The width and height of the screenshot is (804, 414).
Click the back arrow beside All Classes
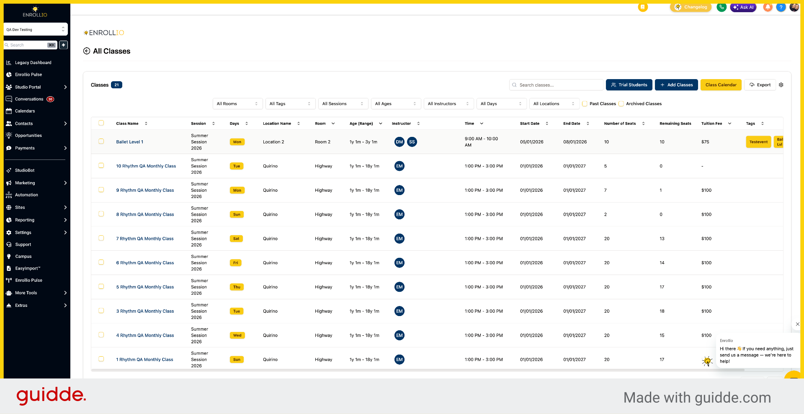click(x=87, y=51)
